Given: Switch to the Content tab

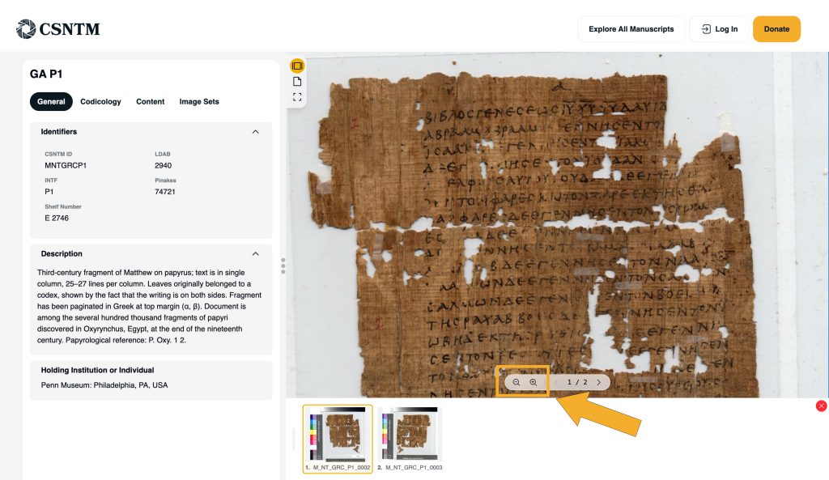Looking at the screenshot, I should coord(150,102).
